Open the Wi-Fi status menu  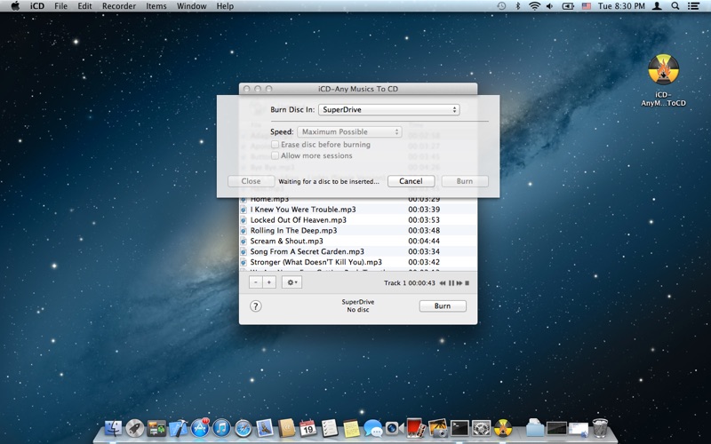tap(535, 6)
